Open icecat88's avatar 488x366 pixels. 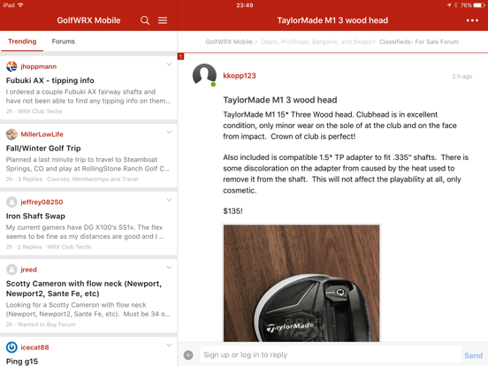[x=11, y=347]
